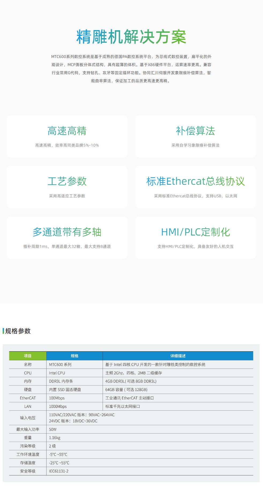Select the 工艺参数 feature card
The height and width of the screenshot is (486, 263).
(67, 187)
